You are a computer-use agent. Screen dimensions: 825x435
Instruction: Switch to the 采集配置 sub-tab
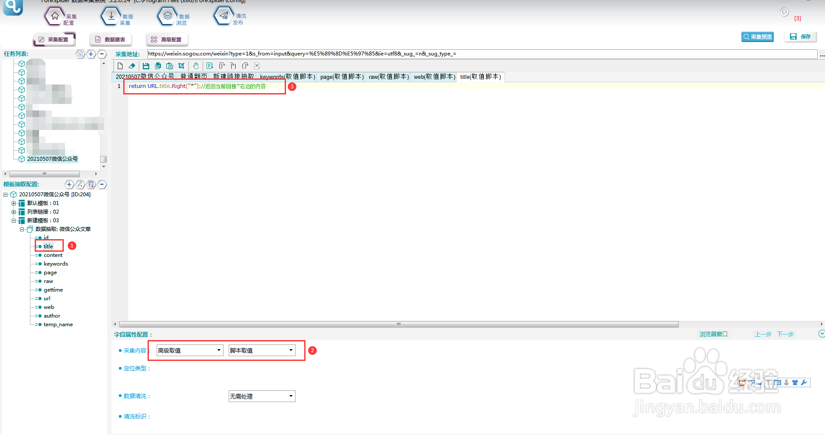[54, 39]
